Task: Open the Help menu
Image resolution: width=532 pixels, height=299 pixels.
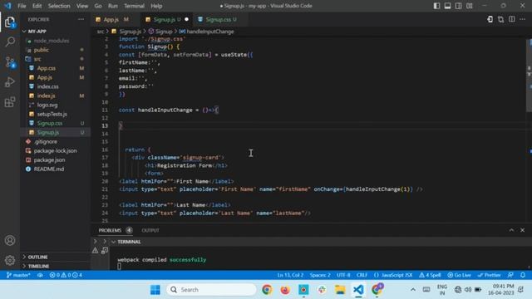Action: coord(156,6)
